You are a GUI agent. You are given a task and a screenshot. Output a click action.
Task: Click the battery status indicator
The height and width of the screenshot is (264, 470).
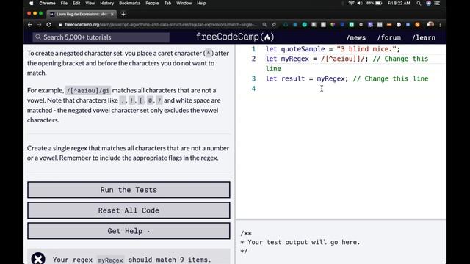[375, 3]
